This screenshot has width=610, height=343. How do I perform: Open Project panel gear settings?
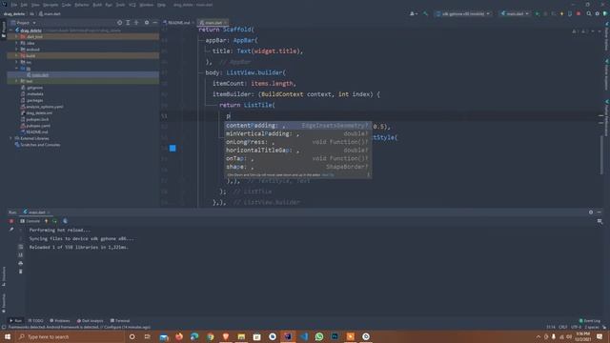(x=147, y=23)
